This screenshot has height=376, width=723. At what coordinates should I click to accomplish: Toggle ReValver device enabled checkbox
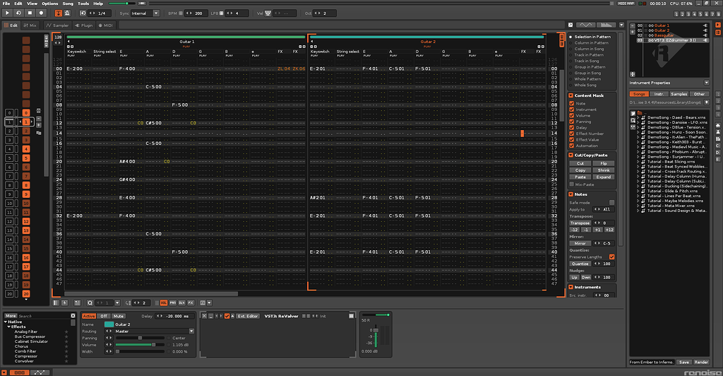(x=227, y=316)
